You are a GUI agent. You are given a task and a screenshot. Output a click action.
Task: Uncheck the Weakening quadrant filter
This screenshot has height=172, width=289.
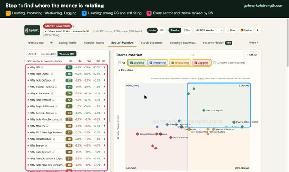[173, 62]
